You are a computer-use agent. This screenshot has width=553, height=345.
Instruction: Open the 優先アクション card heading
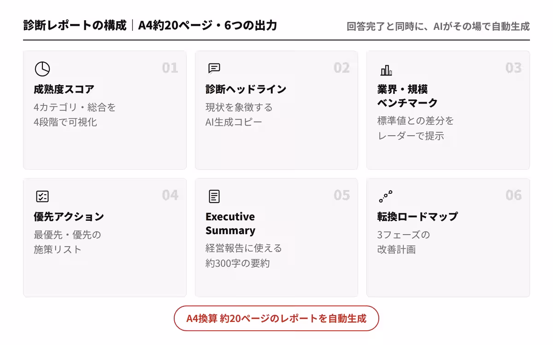click(69, 217)
